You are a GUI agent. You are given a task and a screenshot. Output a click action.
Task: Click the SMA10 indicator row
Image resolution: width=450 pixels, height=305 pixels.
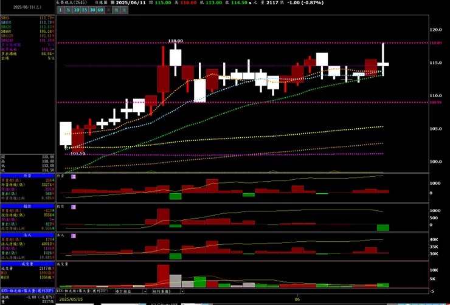tap(27, 22)
